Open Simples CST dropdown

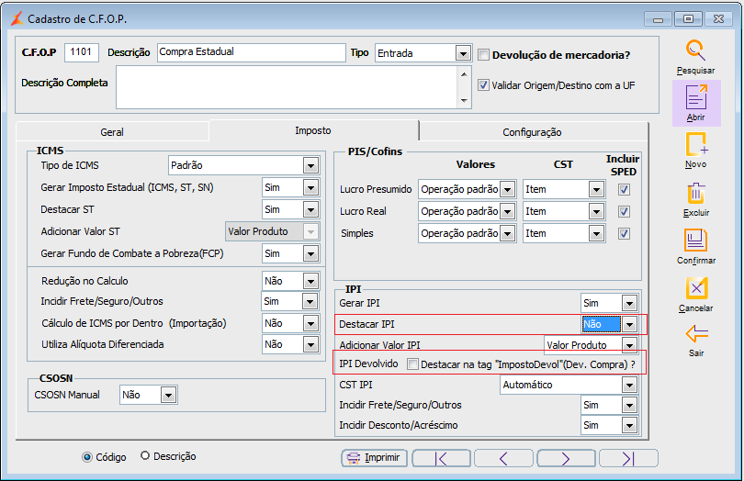(596, 233)
